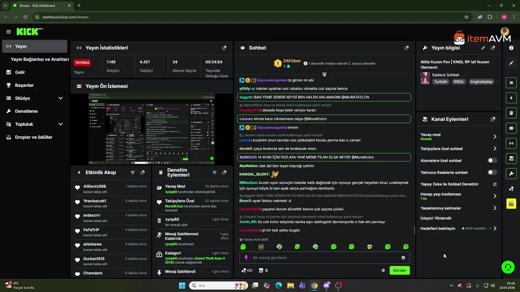
Task: Open Hedefleri belirleyin chevron
Action: pyautogui.click(x=495, y=229)
